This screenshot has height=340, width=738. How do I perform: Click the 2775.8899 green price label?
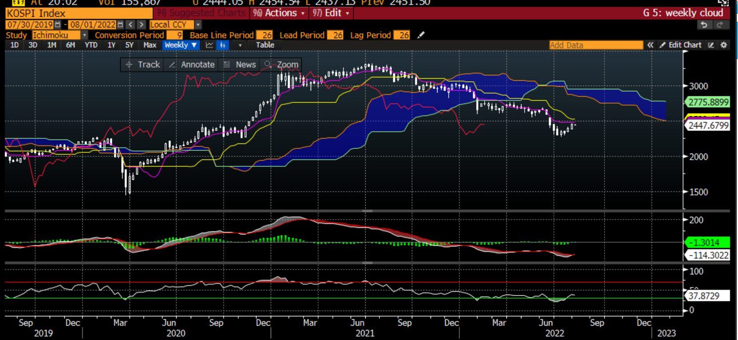click(x=708, y=102)
